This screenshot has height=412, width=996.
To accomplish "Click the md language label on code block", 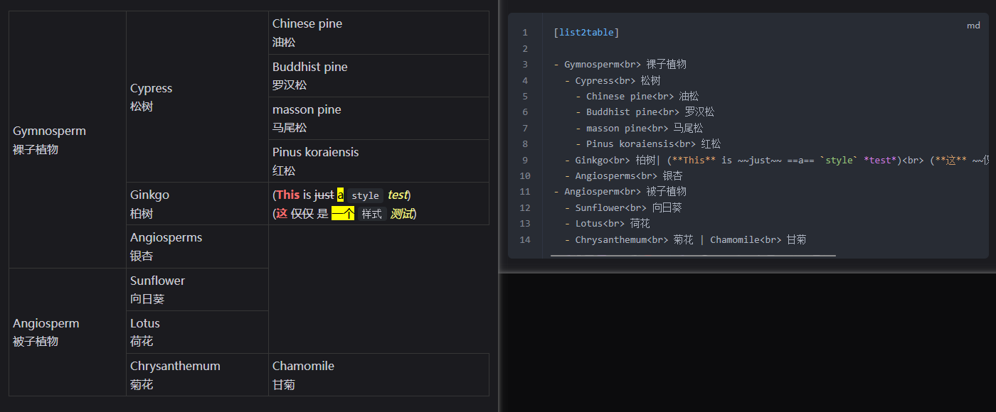I will 973,26.
